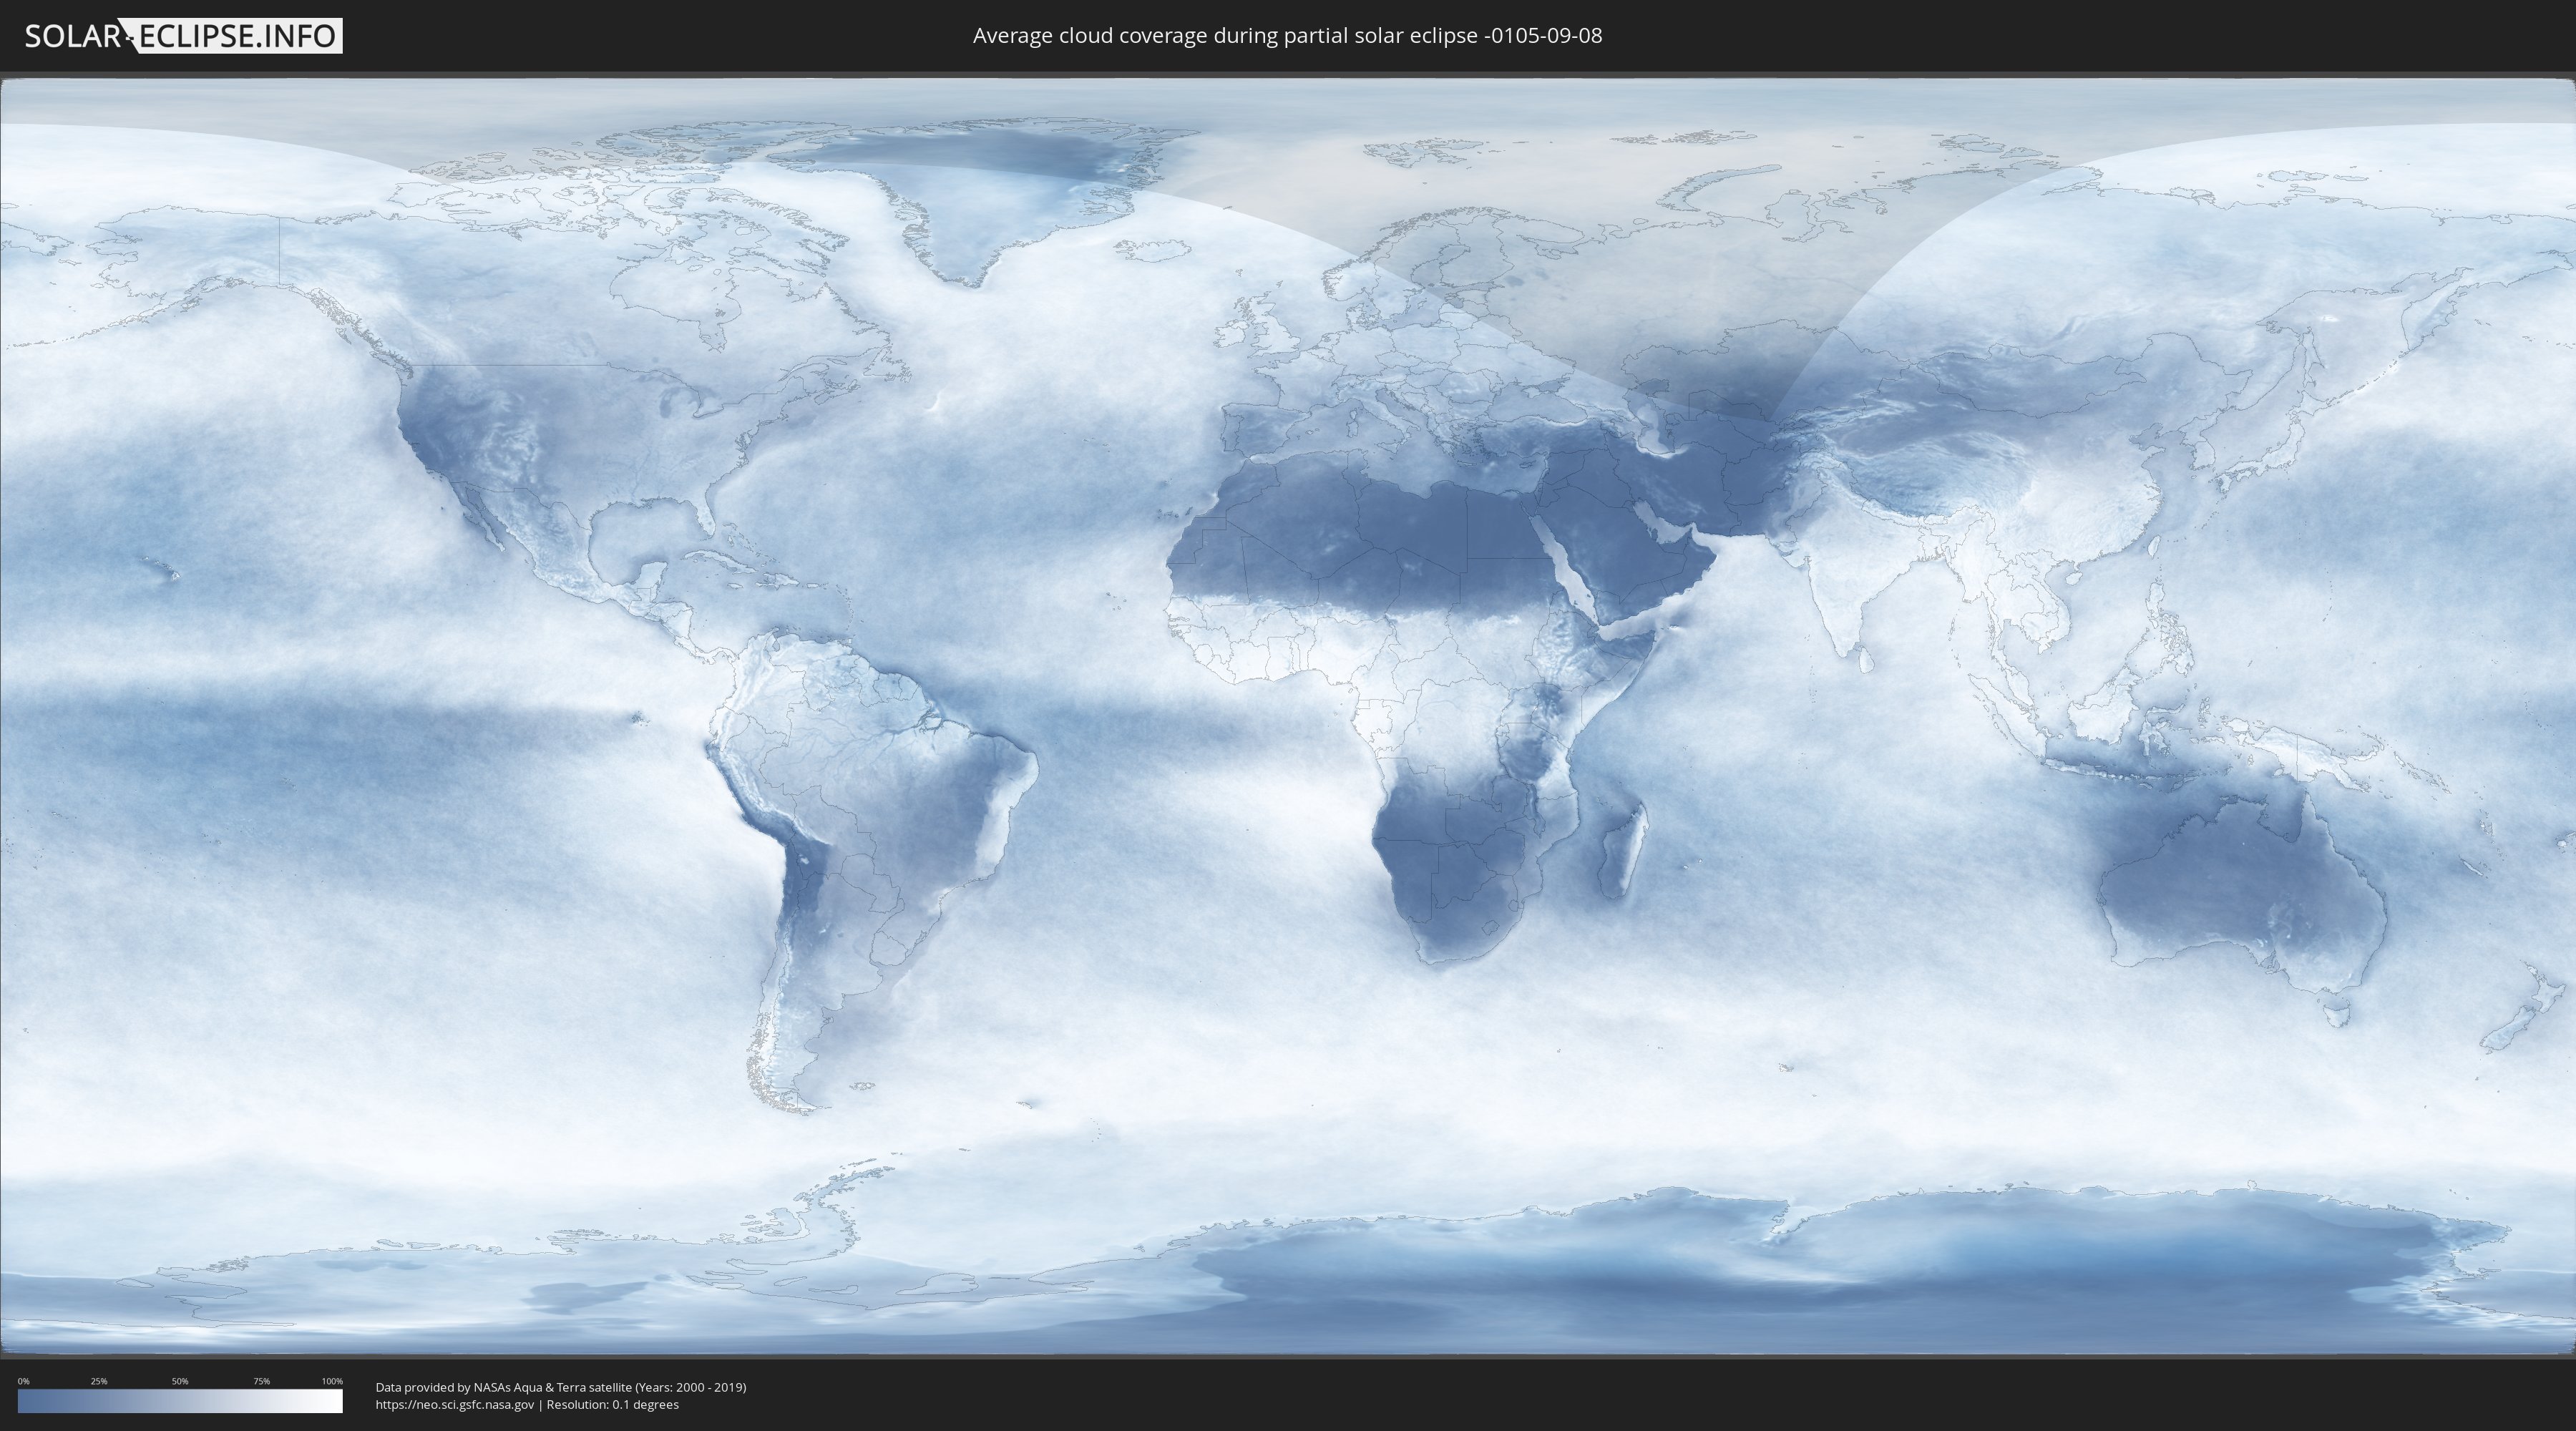Viewport: 2576px width, 1431px height.
Task: Click the cloud coverage color gradient legend
Action: [180, 1401]
